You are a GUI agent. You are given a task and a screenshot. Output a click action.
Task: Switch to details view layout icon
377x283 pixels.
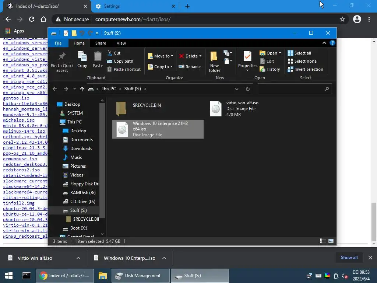(323, 241)
